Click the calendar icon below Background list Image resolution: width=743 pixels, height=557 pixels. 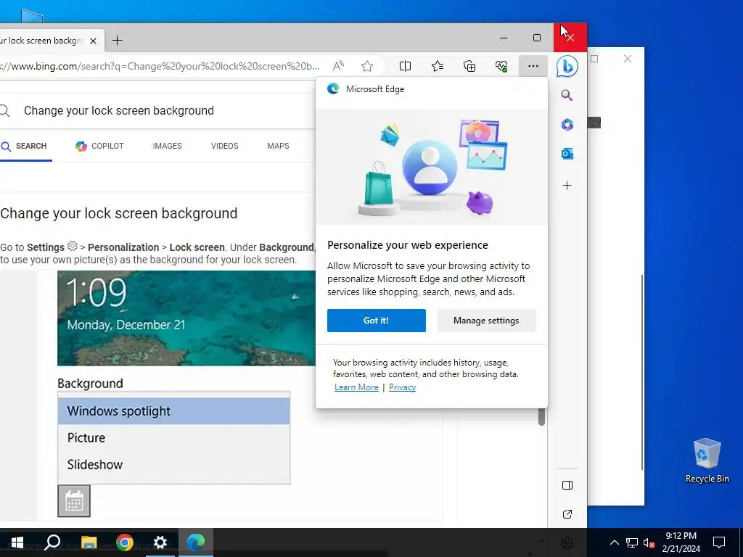(x=74, y=501)
